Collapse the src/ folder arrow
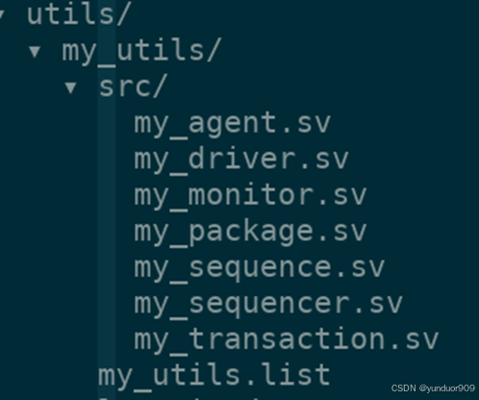Screen dimensions: 479x400 (70, 87)
